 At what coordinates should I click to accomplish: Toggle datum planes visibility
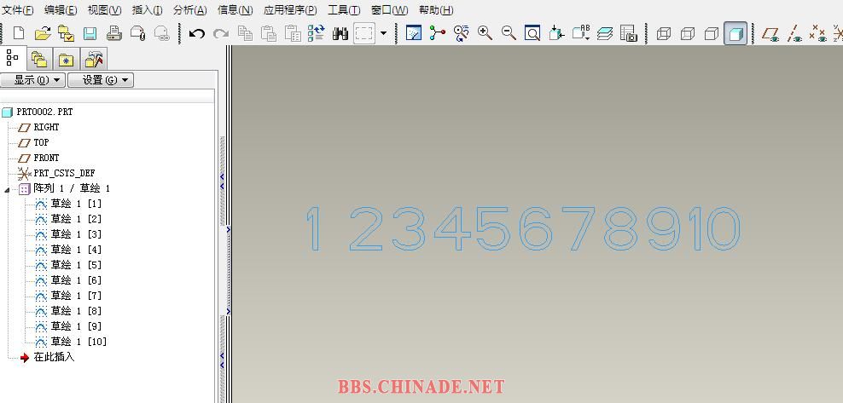point(770,34)
